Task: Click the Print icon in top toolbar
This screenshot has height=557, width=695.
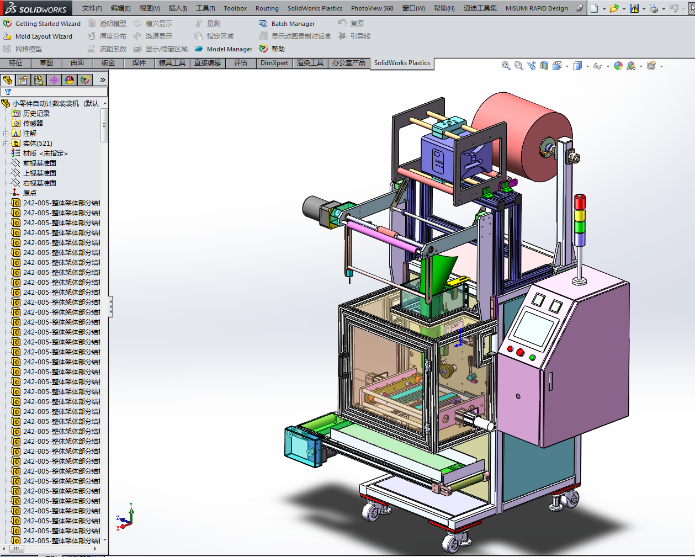Action: pos(654,8)
